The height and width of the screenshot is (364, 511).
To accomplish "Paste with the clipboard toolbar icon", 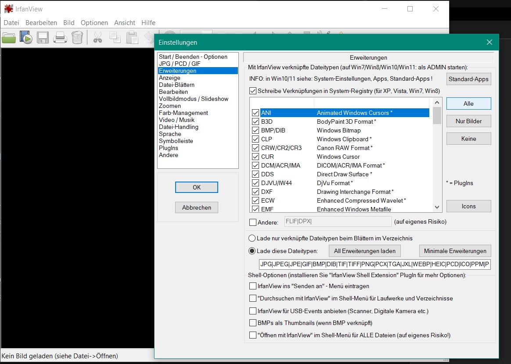I will (132, 37).
